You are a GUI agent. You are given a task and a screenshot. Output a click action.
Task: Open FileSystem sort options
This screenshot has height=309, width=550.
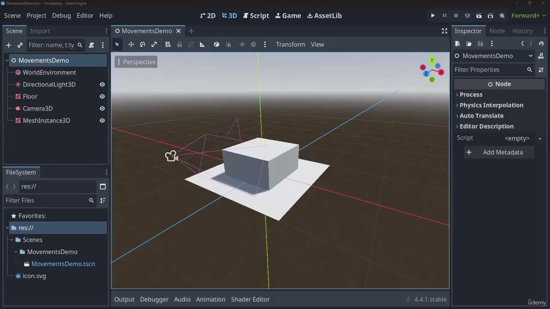tap(103, 200)
